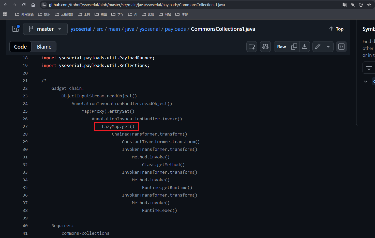
Task: Go to ysoserial repository root link
Action: pyautogui.click(x=81, y=29)
